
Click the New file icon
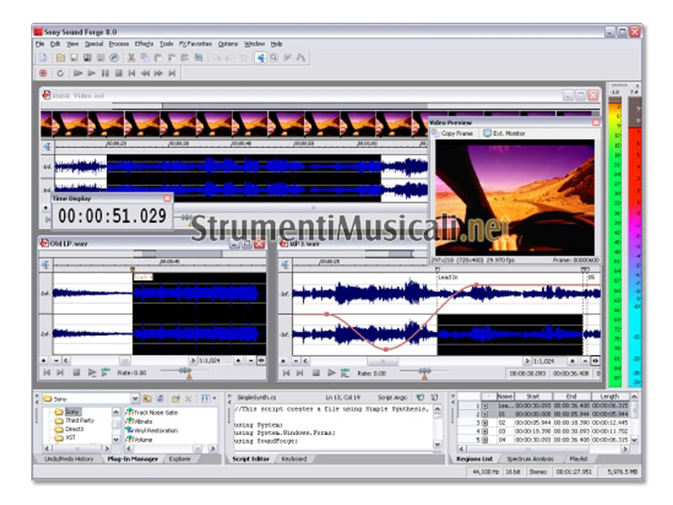coord(42,57)
